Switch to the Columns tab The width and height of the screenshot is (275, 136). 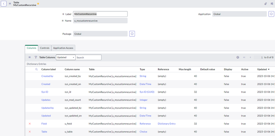click(x=31, y=48)
